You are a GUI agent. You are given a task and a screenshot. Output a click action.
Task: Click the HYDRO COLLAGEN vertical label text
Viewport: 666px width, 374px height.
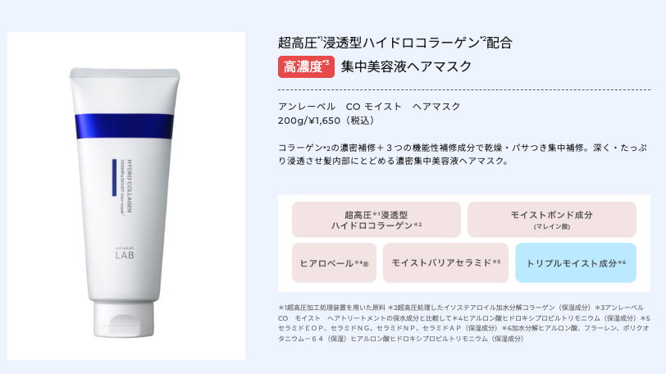tap(129, 186)
